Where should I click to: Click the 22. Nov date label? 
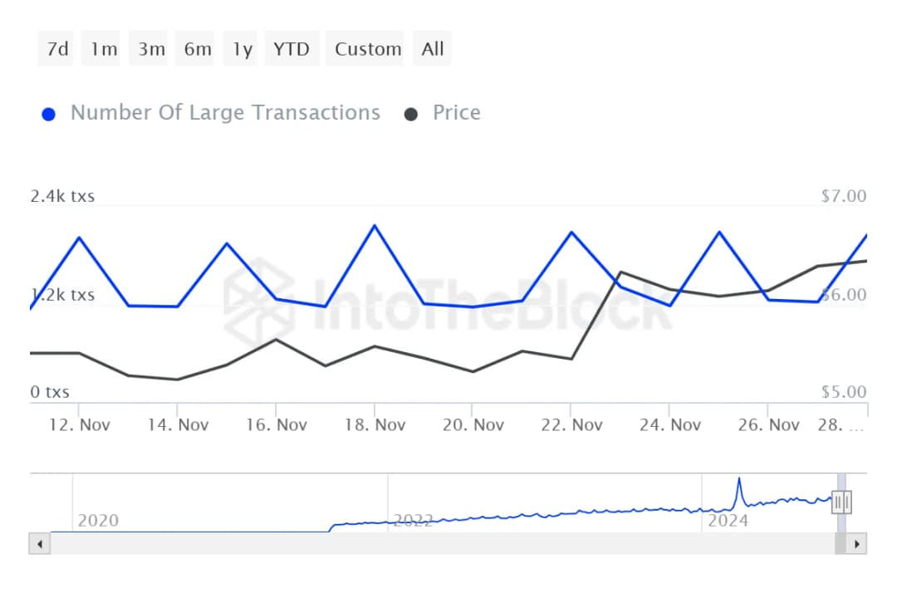point(571,425)
